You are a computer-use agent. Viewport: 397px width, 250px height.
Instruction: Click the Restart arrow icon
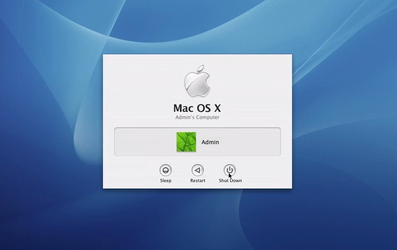coord(197,170)
